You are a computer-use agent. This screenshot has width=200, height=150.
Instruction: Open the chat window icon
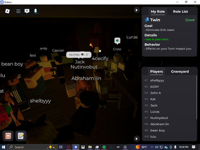27,11
